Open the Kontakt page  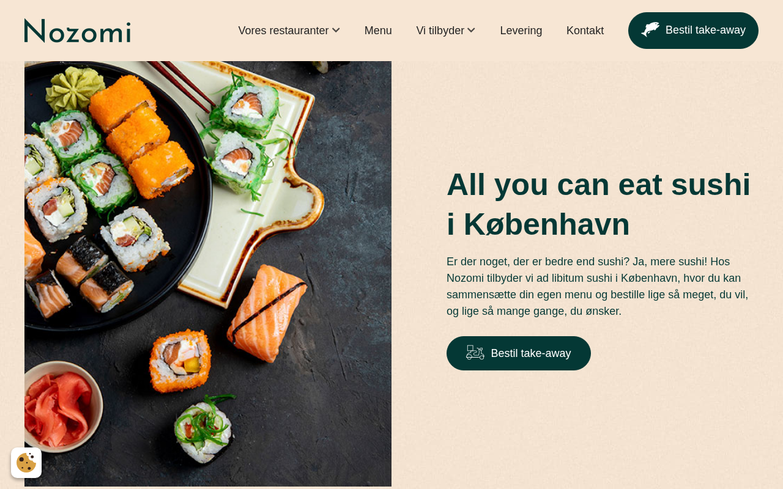[585, 31]
